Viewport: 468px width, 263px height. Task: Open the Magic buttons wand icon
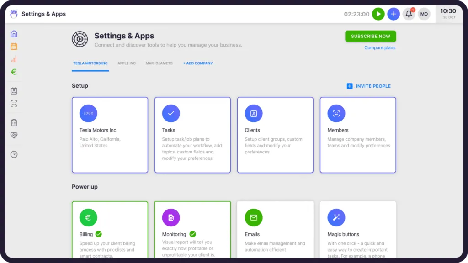pos(336,217)
